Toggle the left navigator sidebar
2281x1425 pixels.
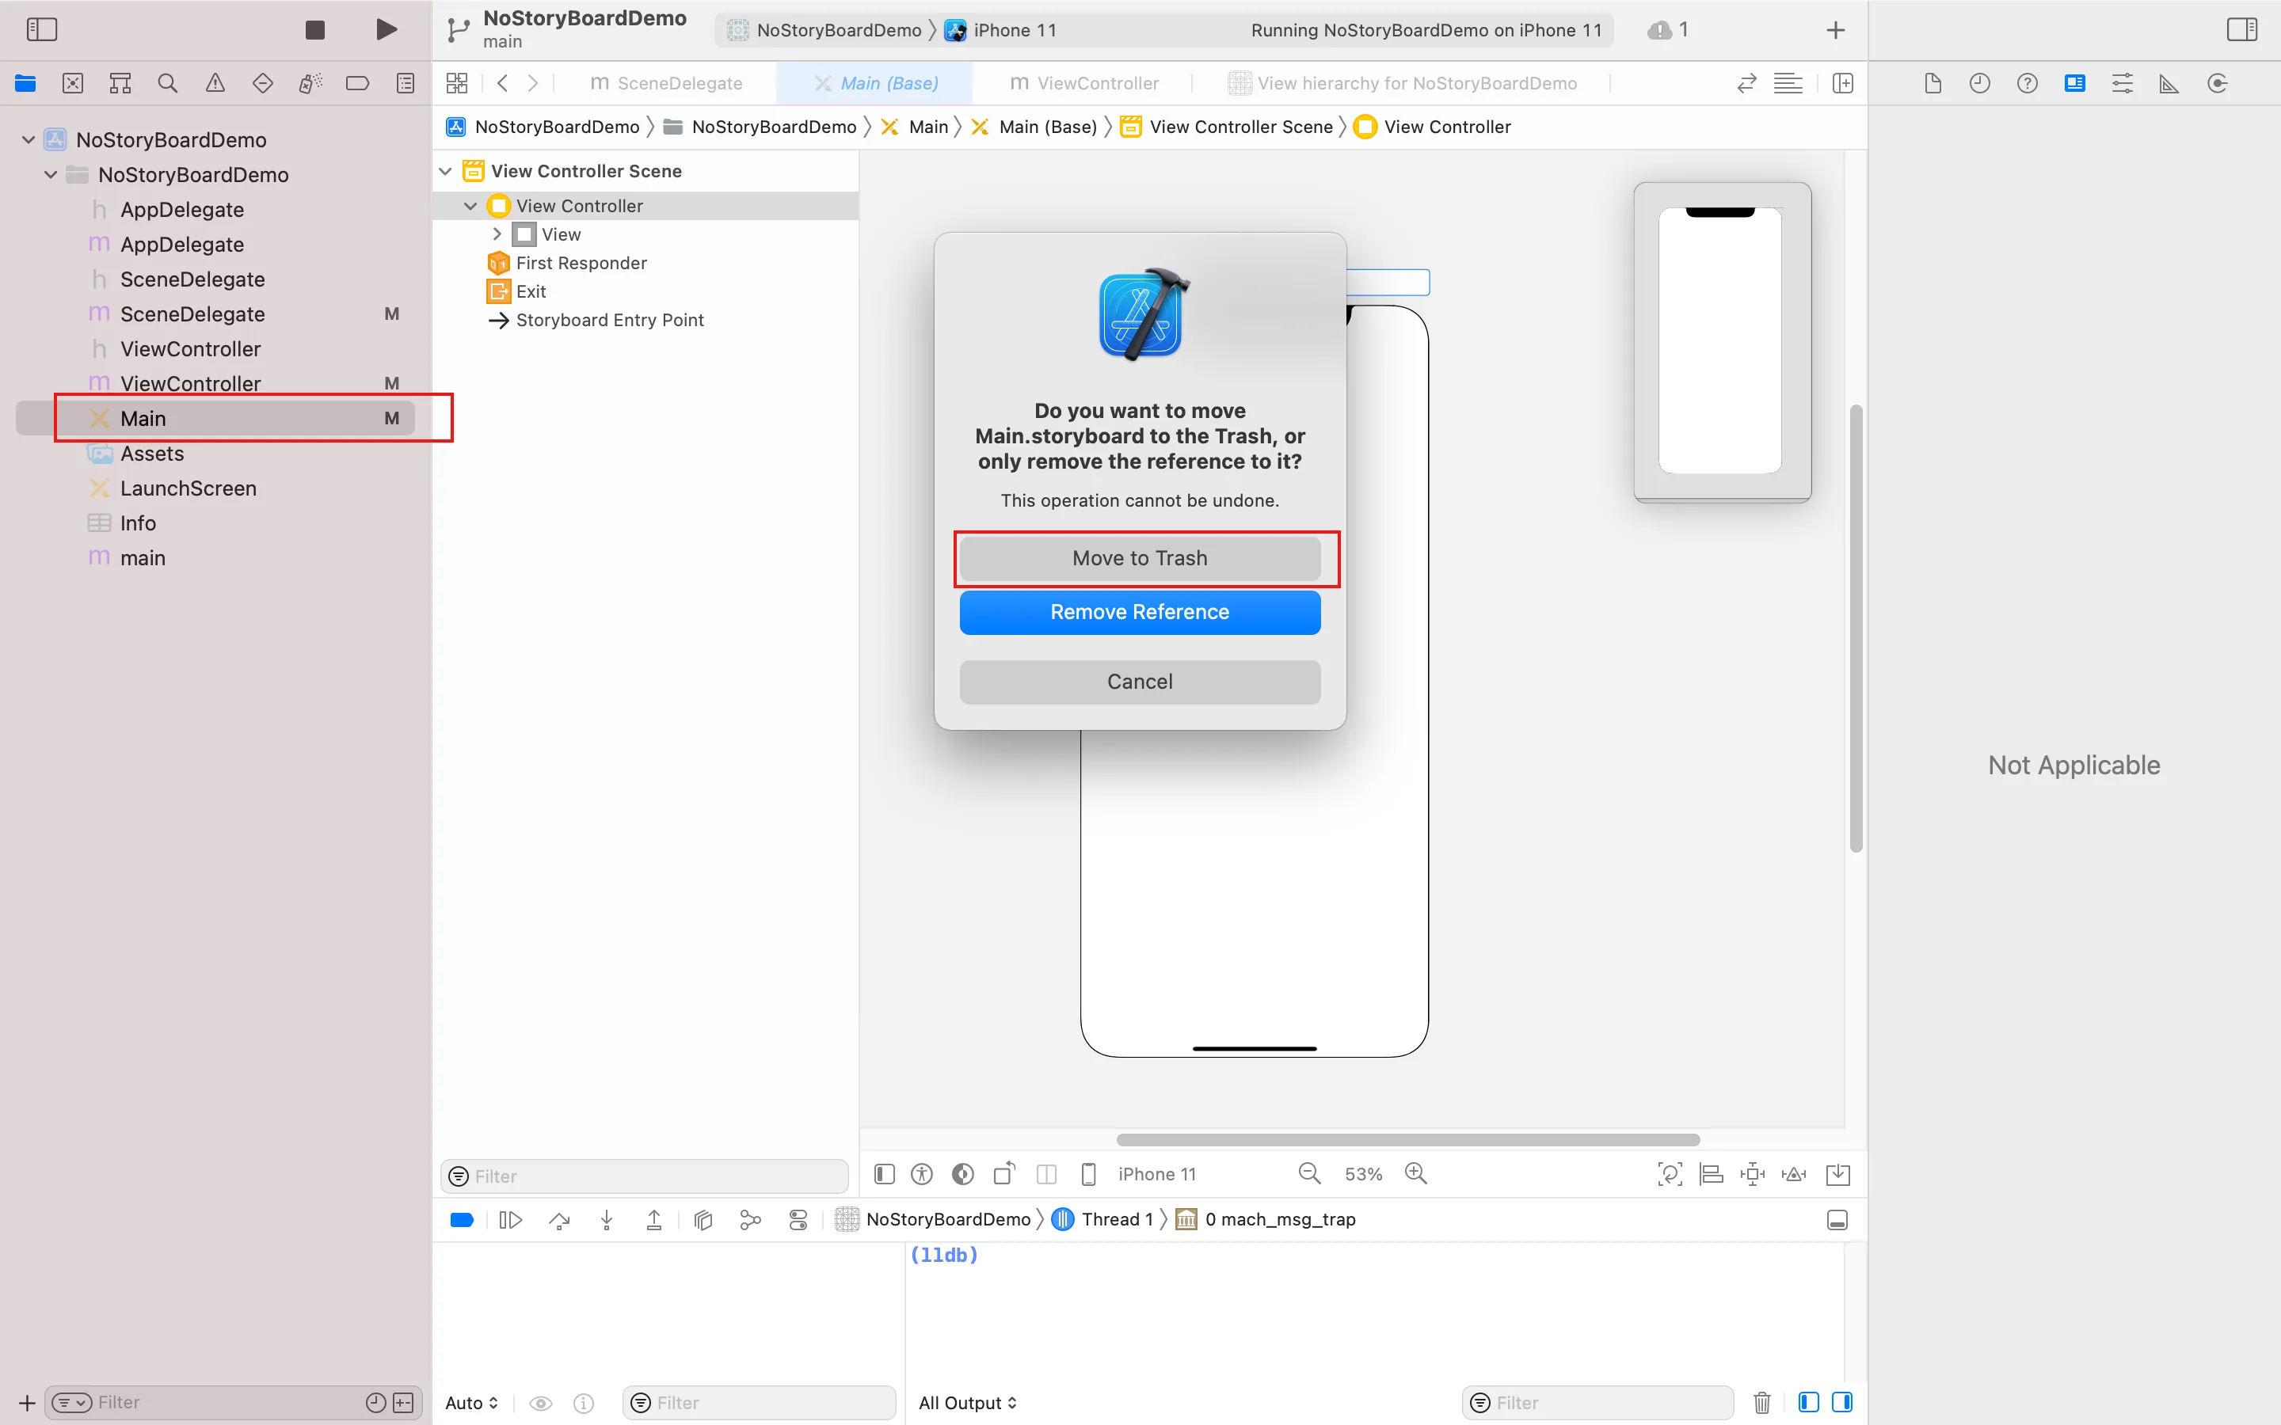click(x=41, y=30)
